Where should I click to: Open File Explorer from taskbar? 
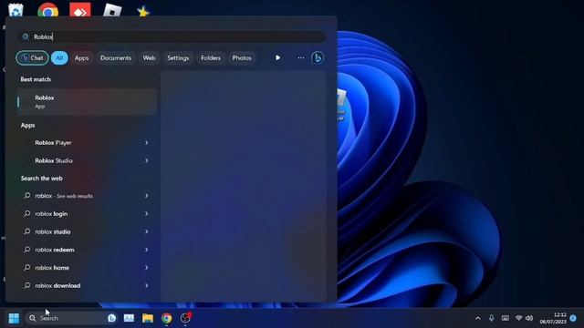[x=148, y=318]
